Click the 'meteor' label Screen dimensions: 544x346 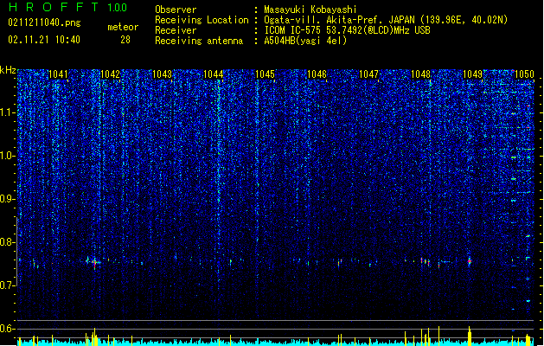click(123, 27)
